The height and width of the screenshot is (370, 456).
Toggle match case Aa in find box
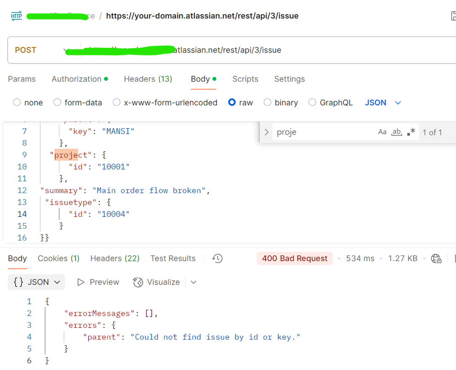[382, 132]
